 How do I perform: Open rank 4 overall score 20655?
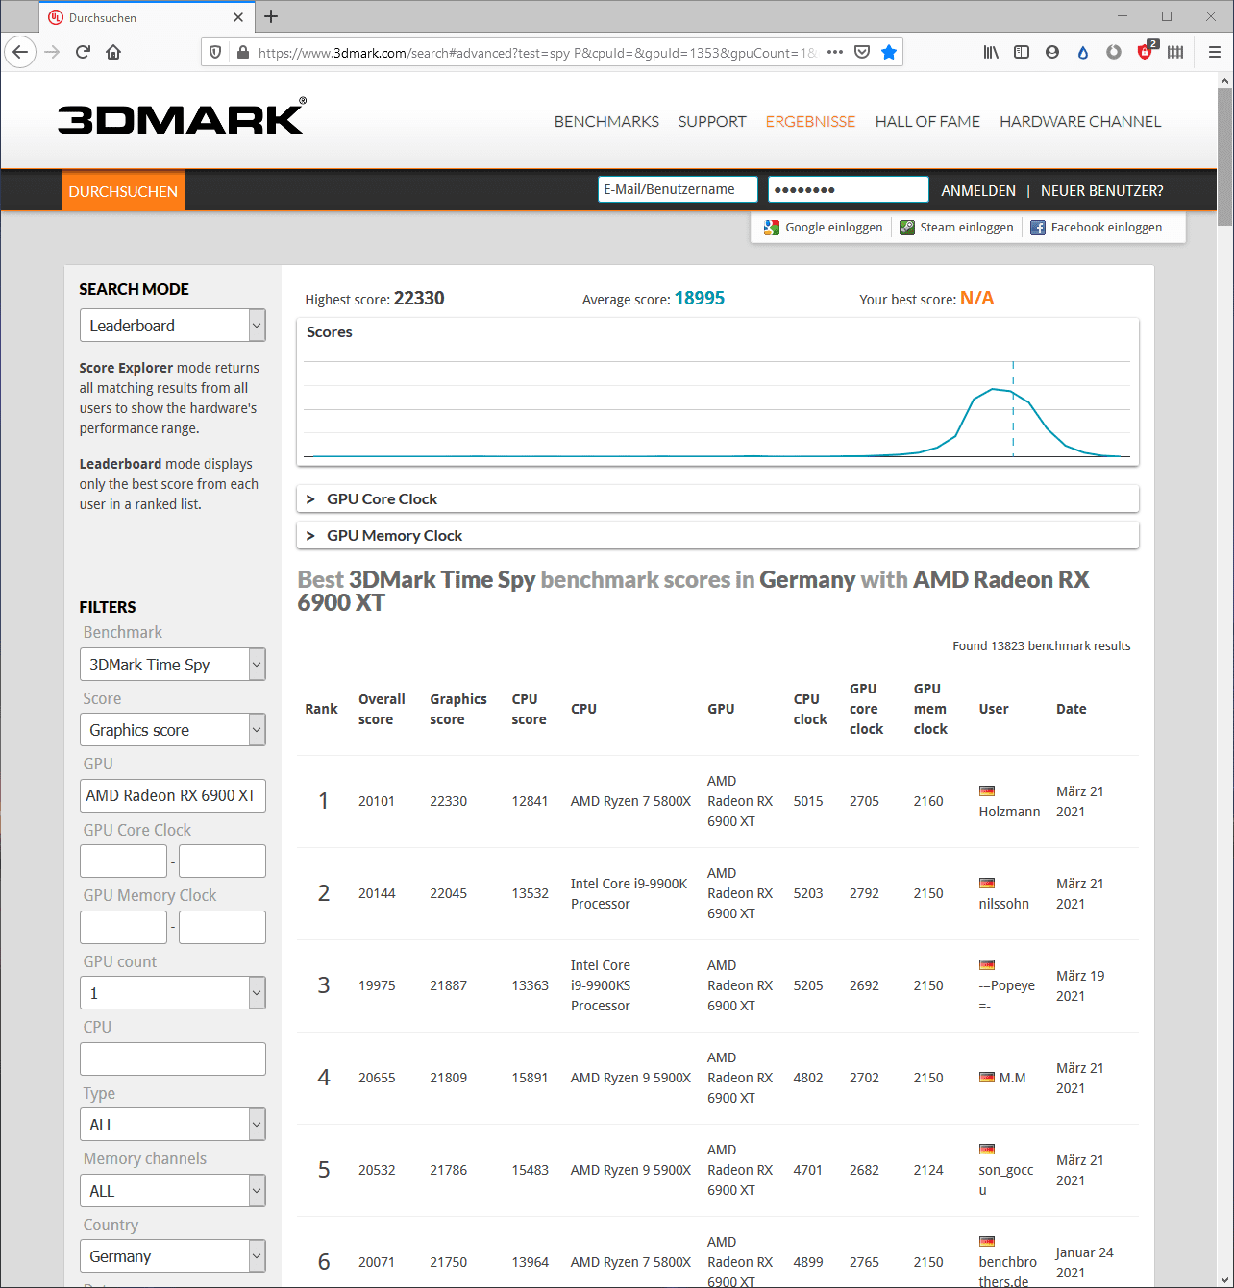[x=377, y=1078]
